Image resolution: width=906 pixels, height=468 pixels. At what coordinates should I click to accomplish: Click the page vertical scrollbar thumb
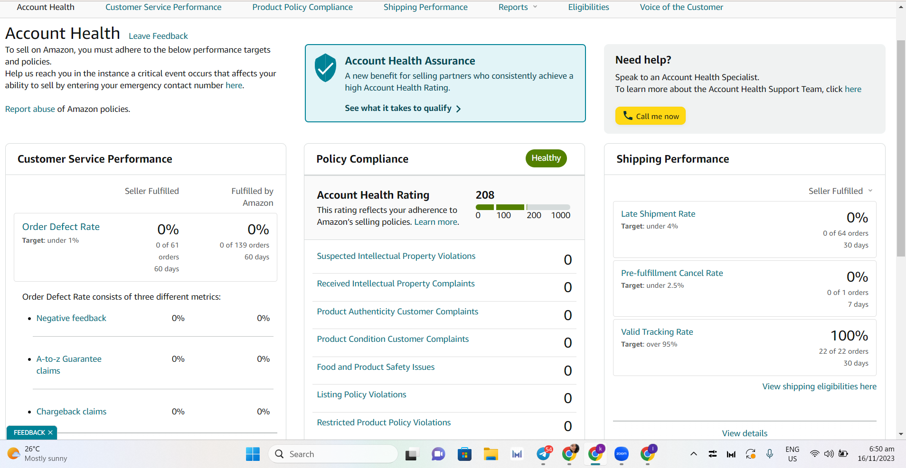click(x=901, y=148)
